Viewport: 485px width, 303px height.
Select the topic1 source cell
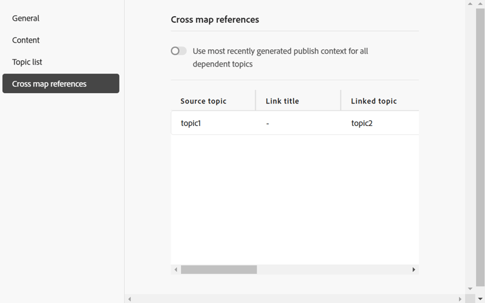point(191,123)
